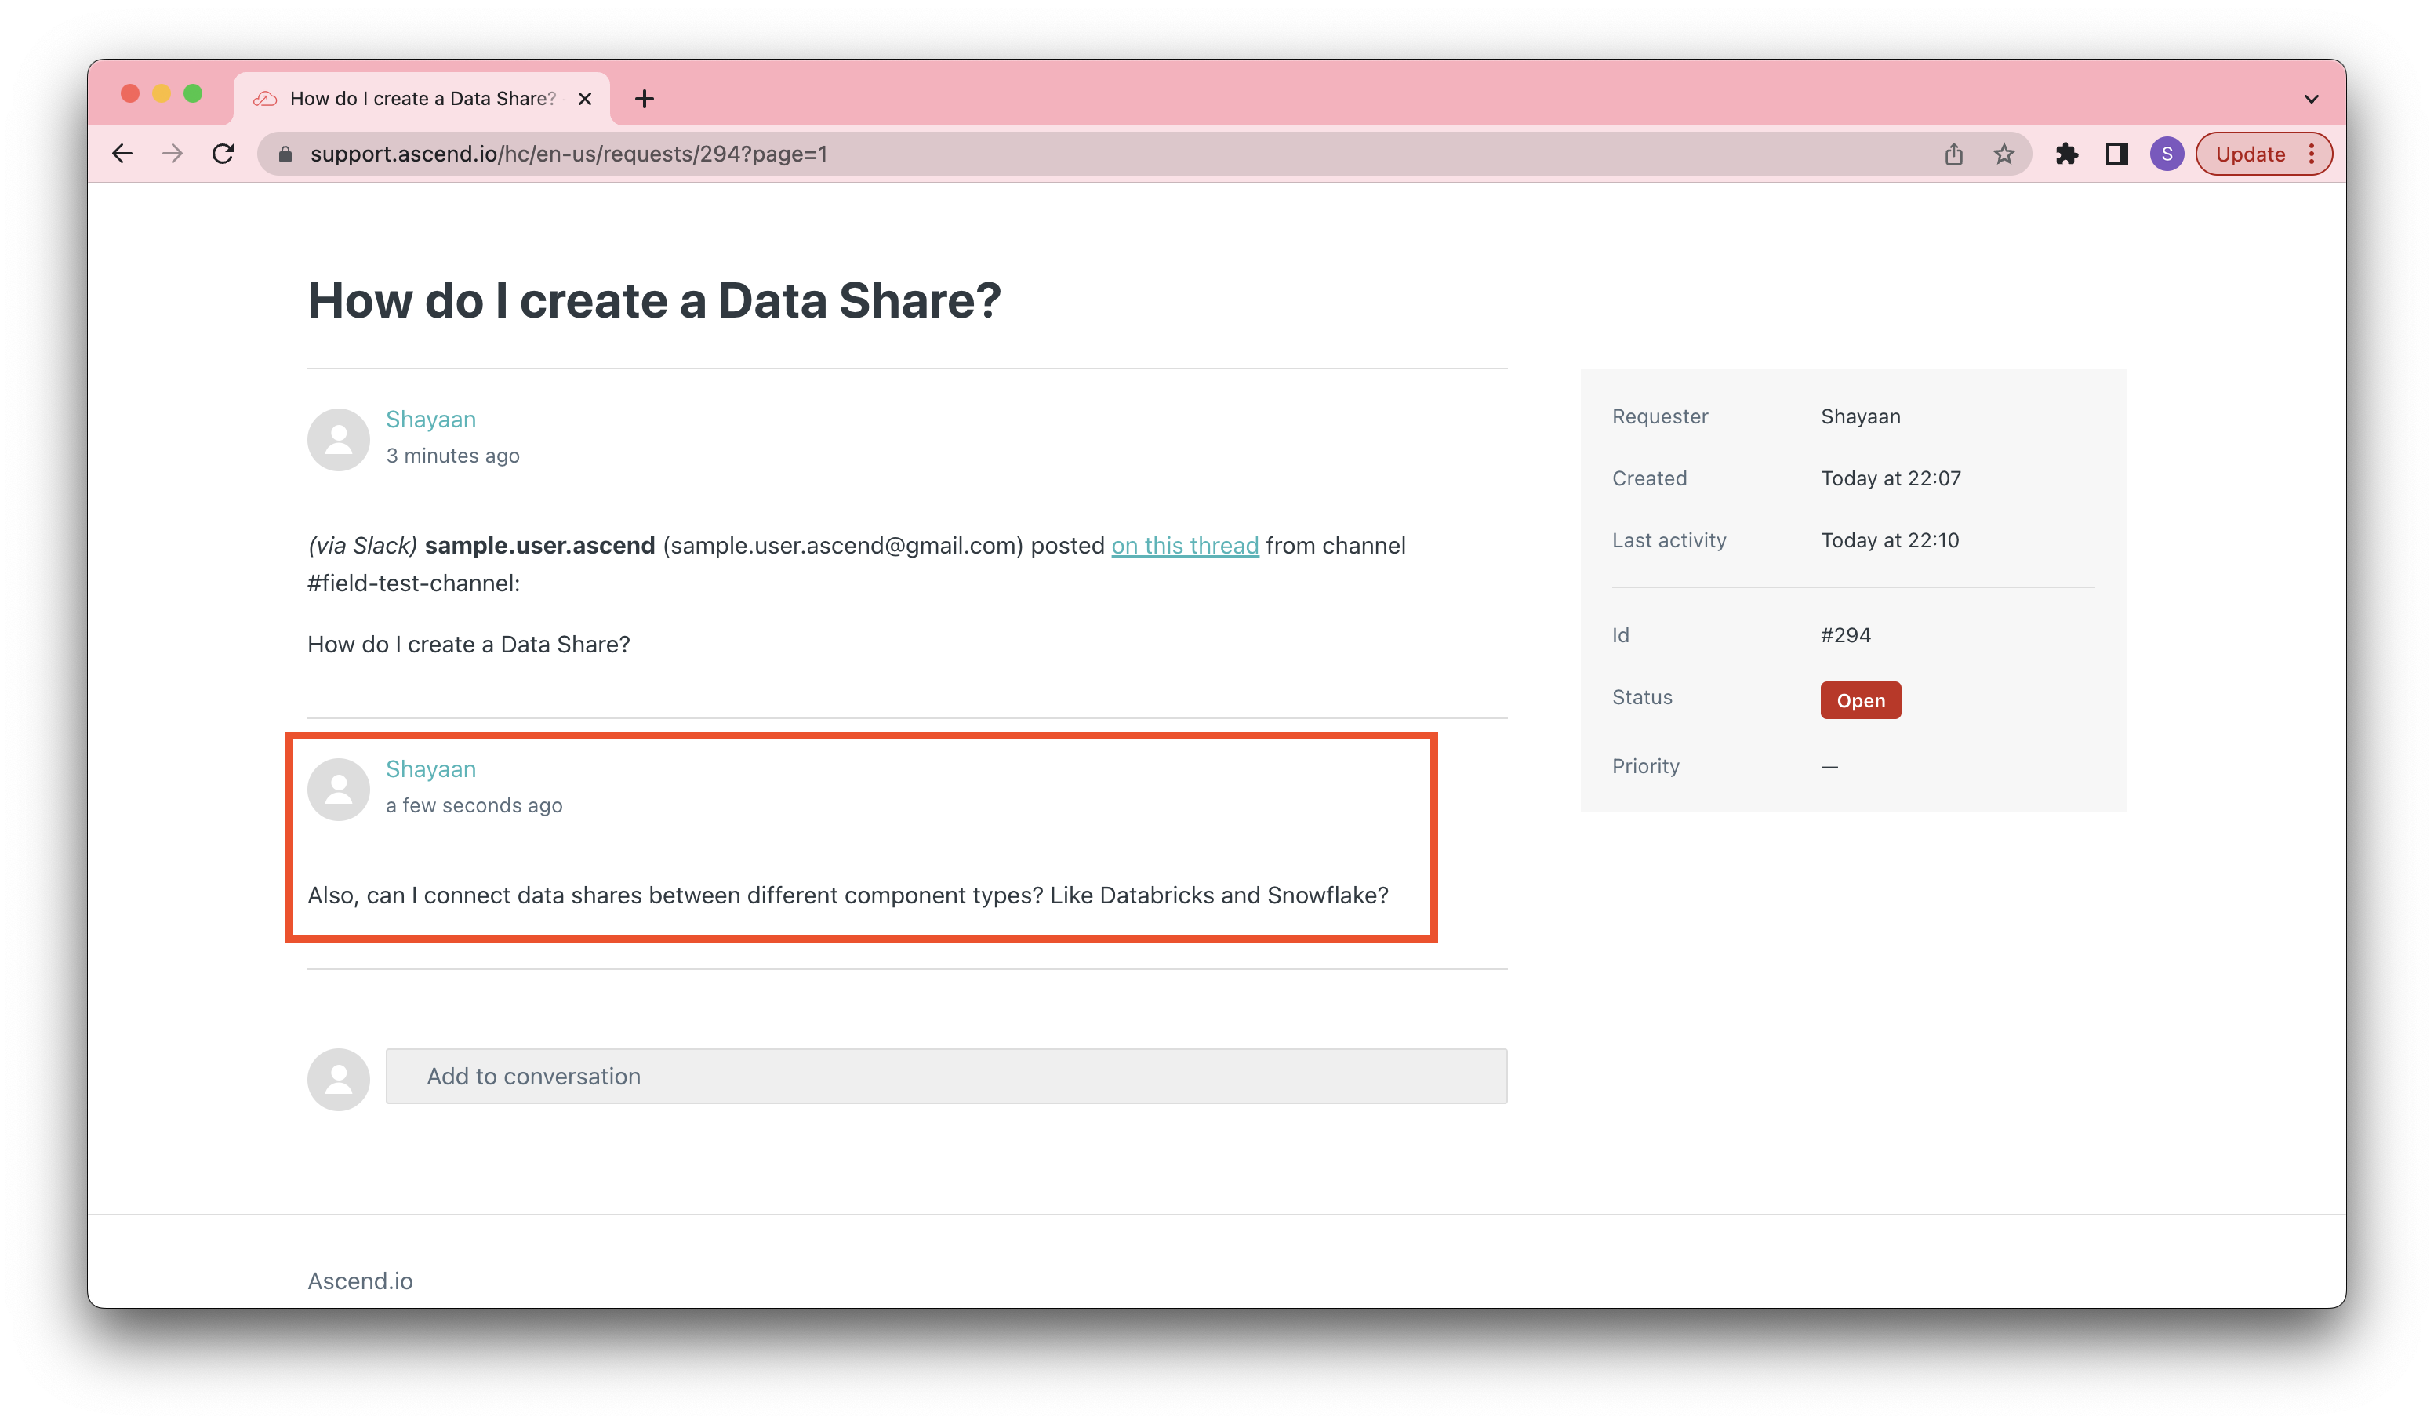Click the page heading How do I create a Data Share?
Screen dimensions: 2434x1424
(x=655, y=300)
